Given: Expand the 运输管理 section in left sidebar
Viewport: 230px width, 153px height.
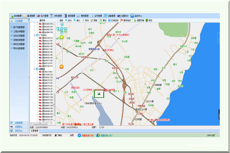Looking at the screenshot, I should pos(19,123).
